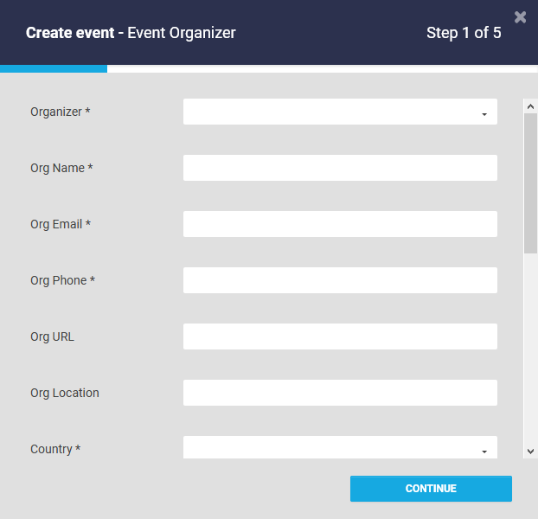Click the scrollbar down arrow
This screenshot has height=519, width=538.
click(x=530, y=451)
